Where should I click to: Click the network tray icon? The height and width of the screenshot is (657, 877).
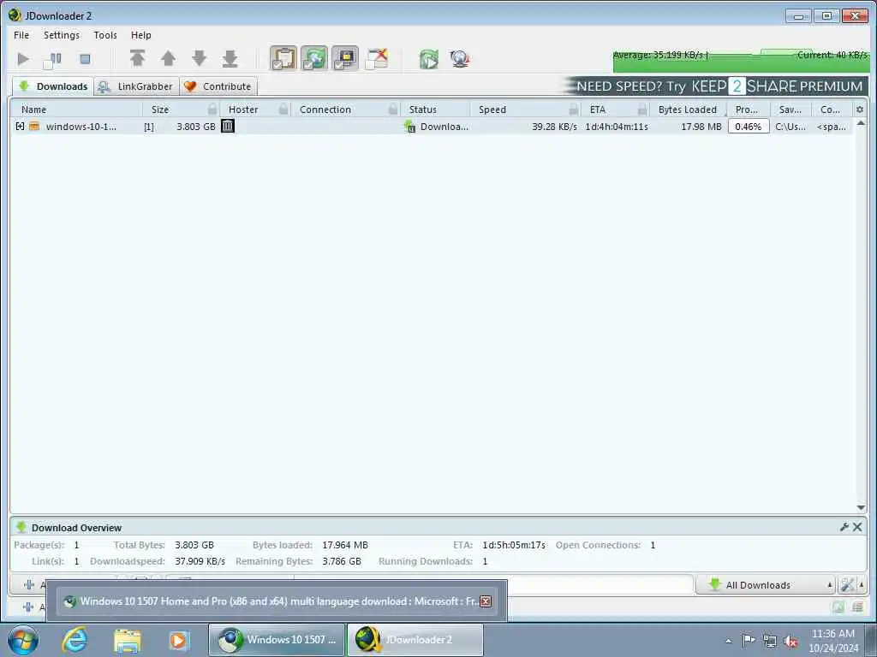tap(770, 641)
